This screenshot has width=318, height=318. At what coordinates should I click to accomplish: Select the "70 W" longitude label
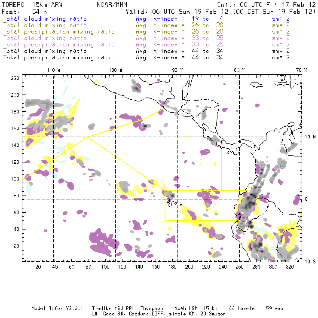coord(301,70)
